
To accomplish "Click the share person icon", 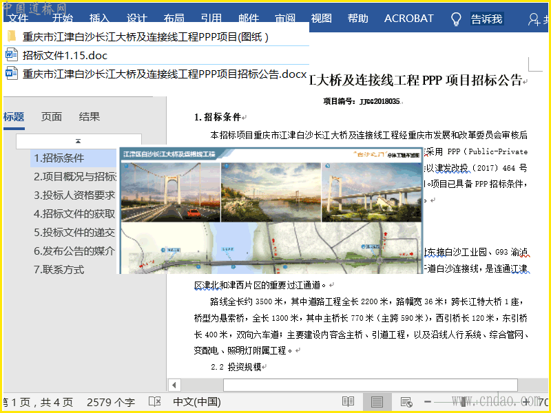I will click(x=534, y=19).
